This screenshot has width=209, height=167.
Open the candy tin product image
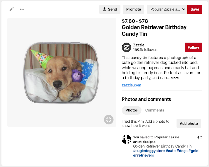(x=61, y=73)
